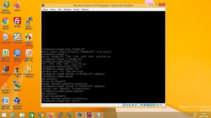The width and height of the screenshot is (211, 118).
Task: Click the audio indicator in VM status bar
Action: [130, 105]
